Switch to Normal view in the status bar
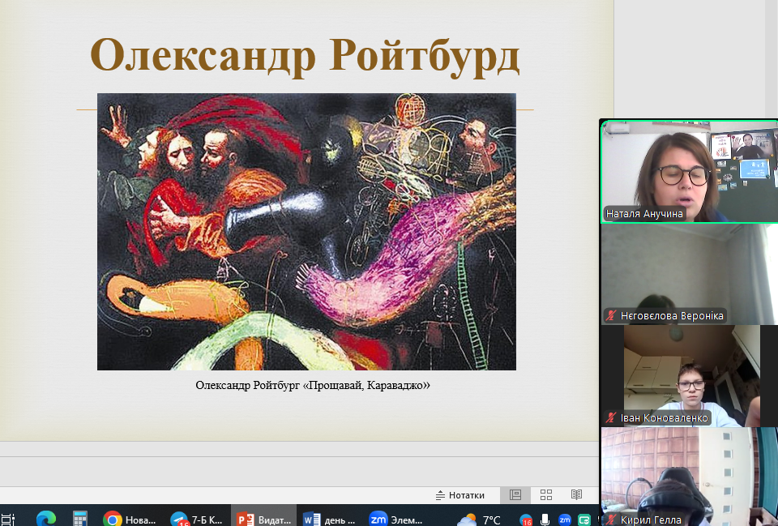 click(515, 494)
